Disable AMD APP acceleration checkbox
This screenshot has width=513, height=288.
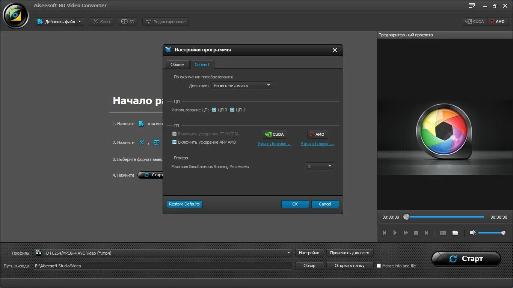click(174, 142)
